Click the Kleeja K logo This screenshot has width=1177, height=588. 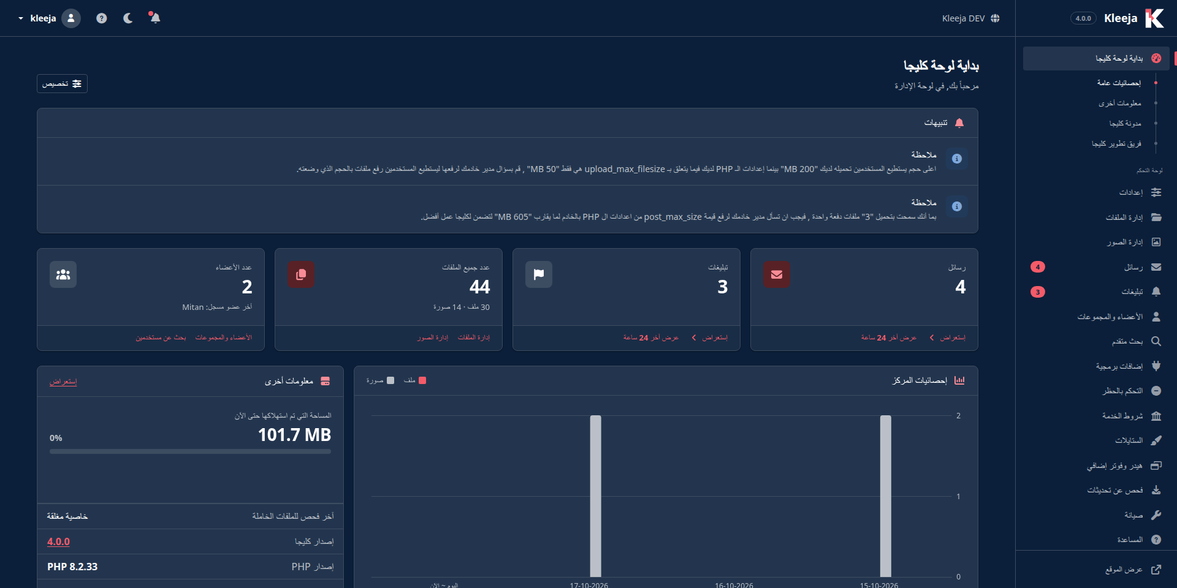click(1154, 18)
